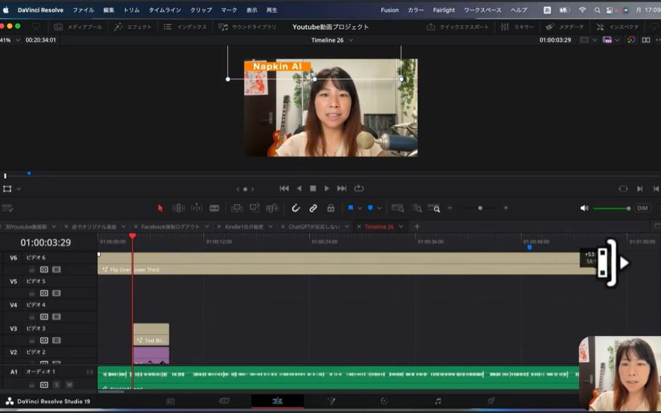661x413 pixels.
Task: Toggle the lock on video track V6
Action: coord(32,269)
